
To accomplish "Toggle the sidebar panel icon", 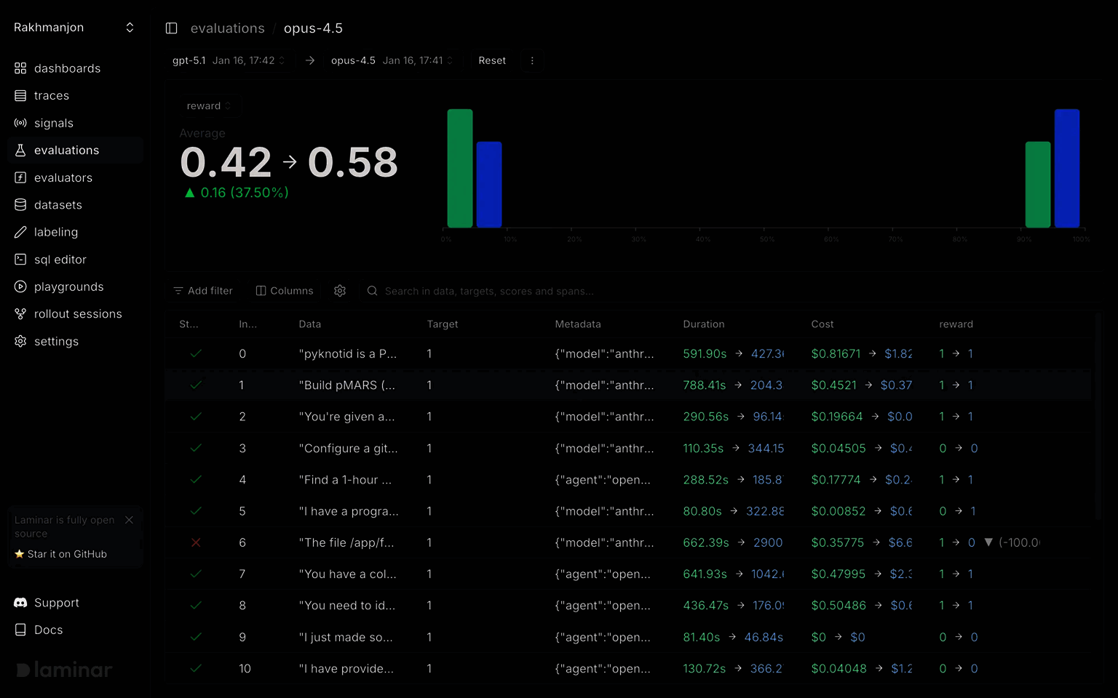I will coord(172,28).
